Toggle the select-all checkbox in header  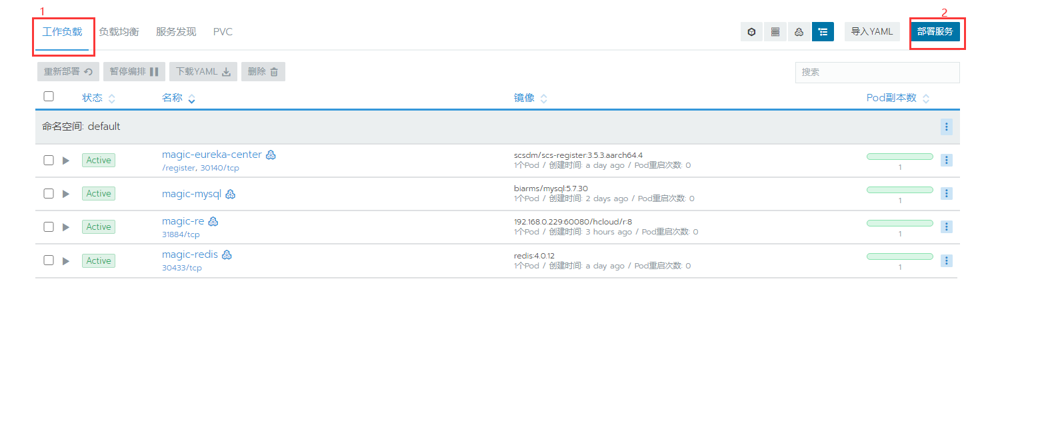coord(49,97)
